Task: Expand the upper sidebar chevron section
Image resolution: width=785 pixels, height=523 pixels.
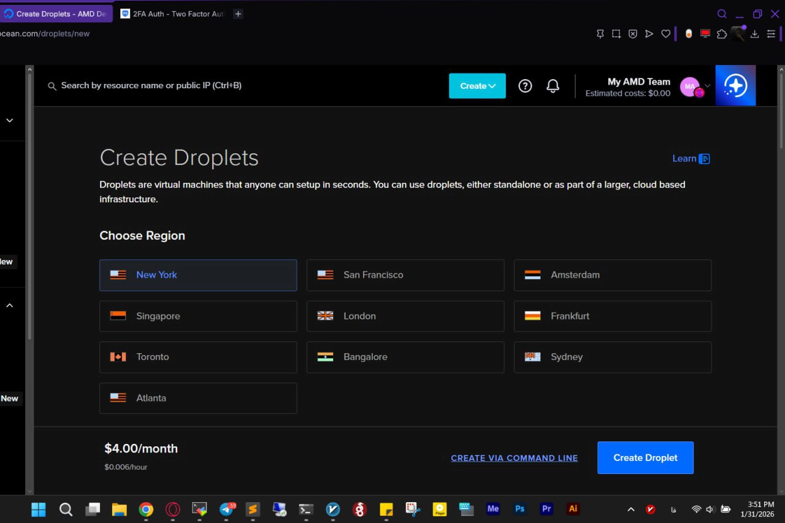Action: [x=10, y=120]
